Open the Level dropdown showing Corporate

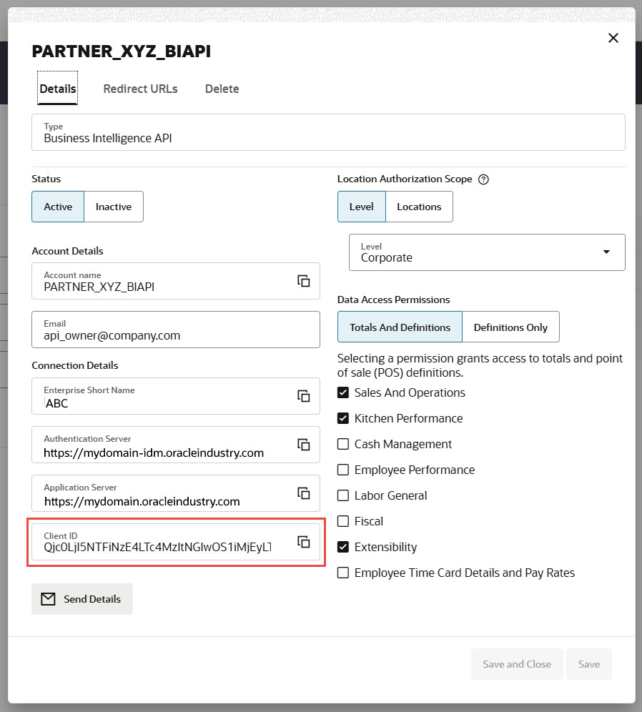pyautogui.click(x=606, y=252)
